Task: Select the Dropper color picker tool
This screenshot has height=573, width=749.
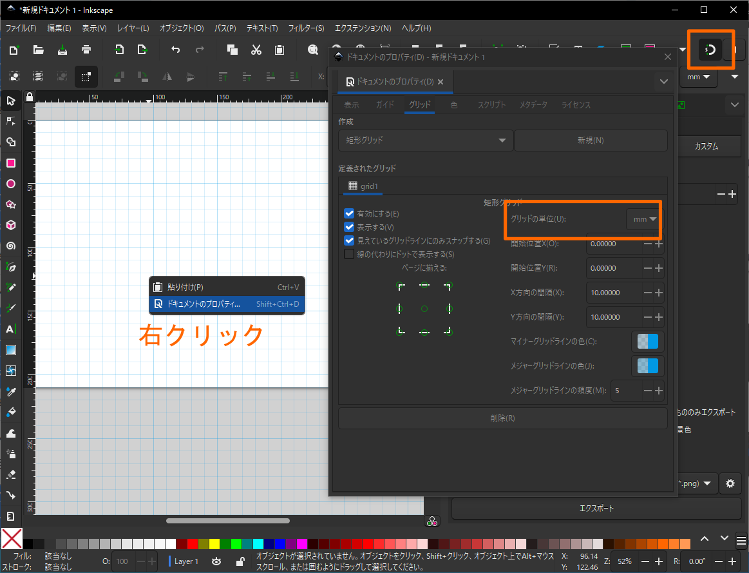Action: [x=11, y=391]
